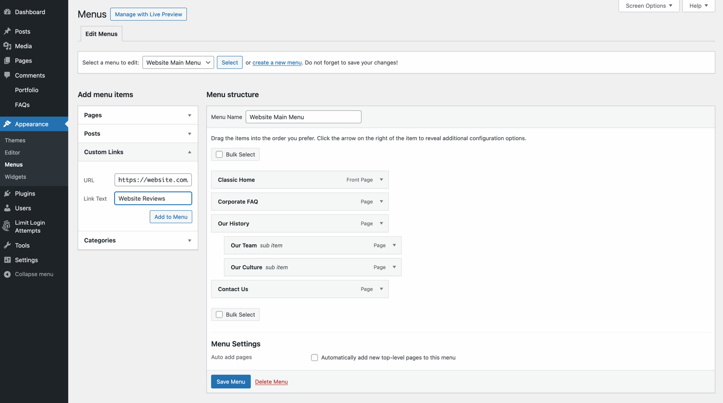Check the bottom Bulk Select option
This screenshot has width=723, height=403.
click(219, 314)
